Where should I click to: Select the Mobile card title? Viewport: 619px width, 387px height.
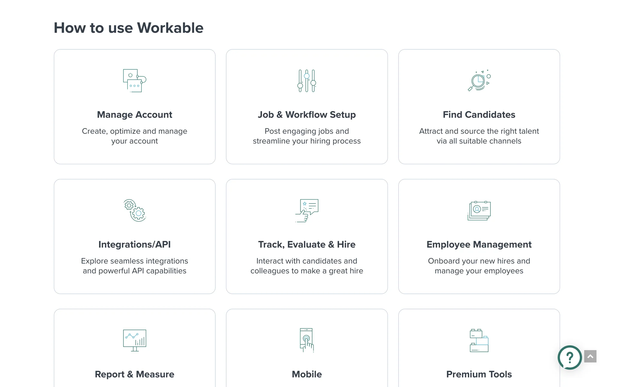pyautogui.click(x=307, y=374)
